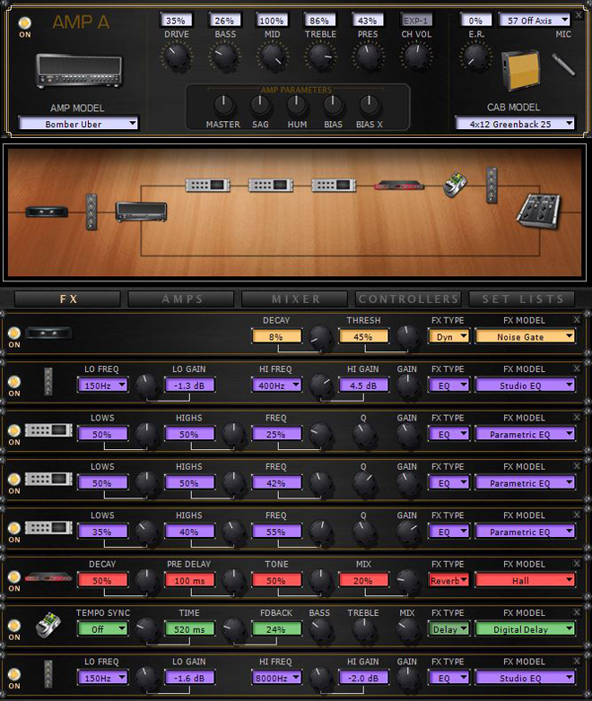Toggle Hall reverb ON switch
This screenshot has height=701, width=592.
point(14,576)
